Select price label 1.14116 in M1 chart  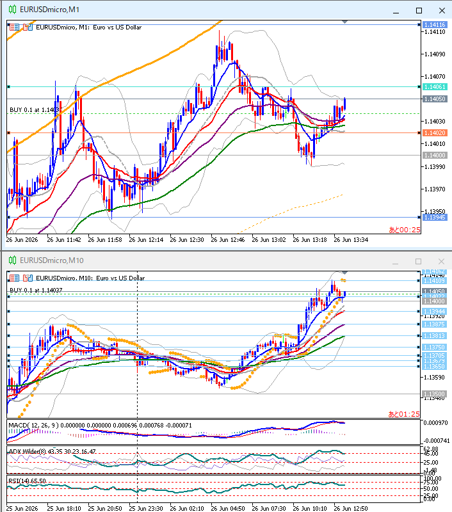[435, 24]
